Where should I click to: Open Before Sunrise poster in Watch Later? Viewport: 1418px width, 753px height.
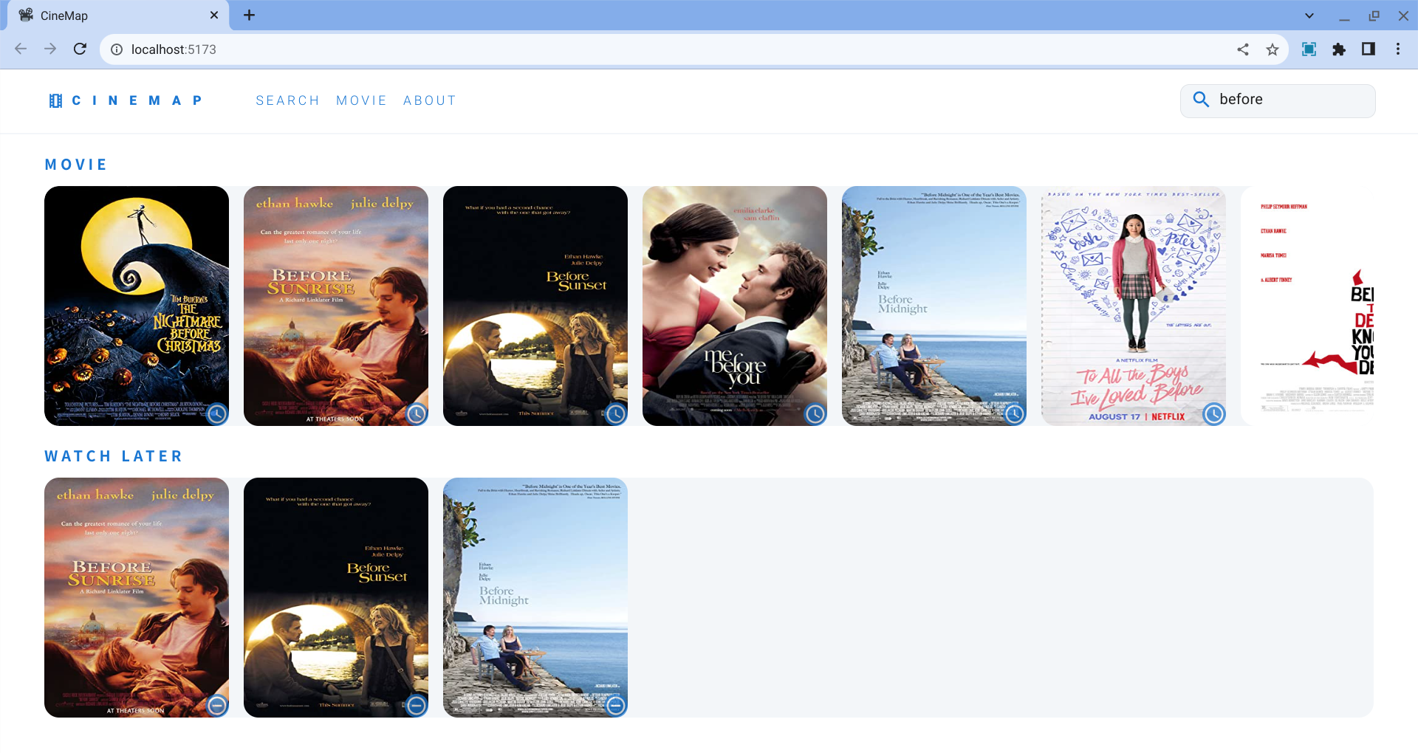[137, 597]
